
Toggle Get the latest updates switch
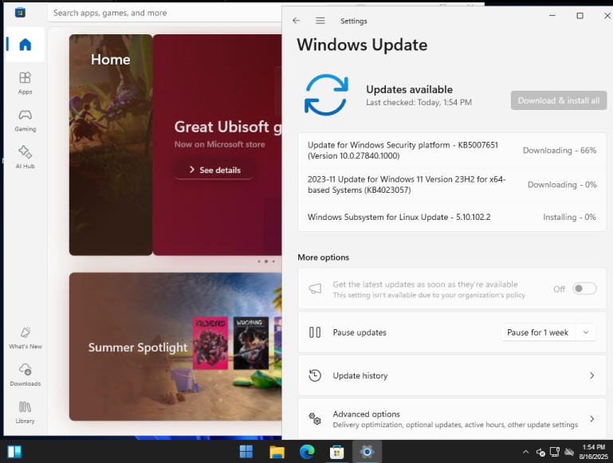[584, 288]
